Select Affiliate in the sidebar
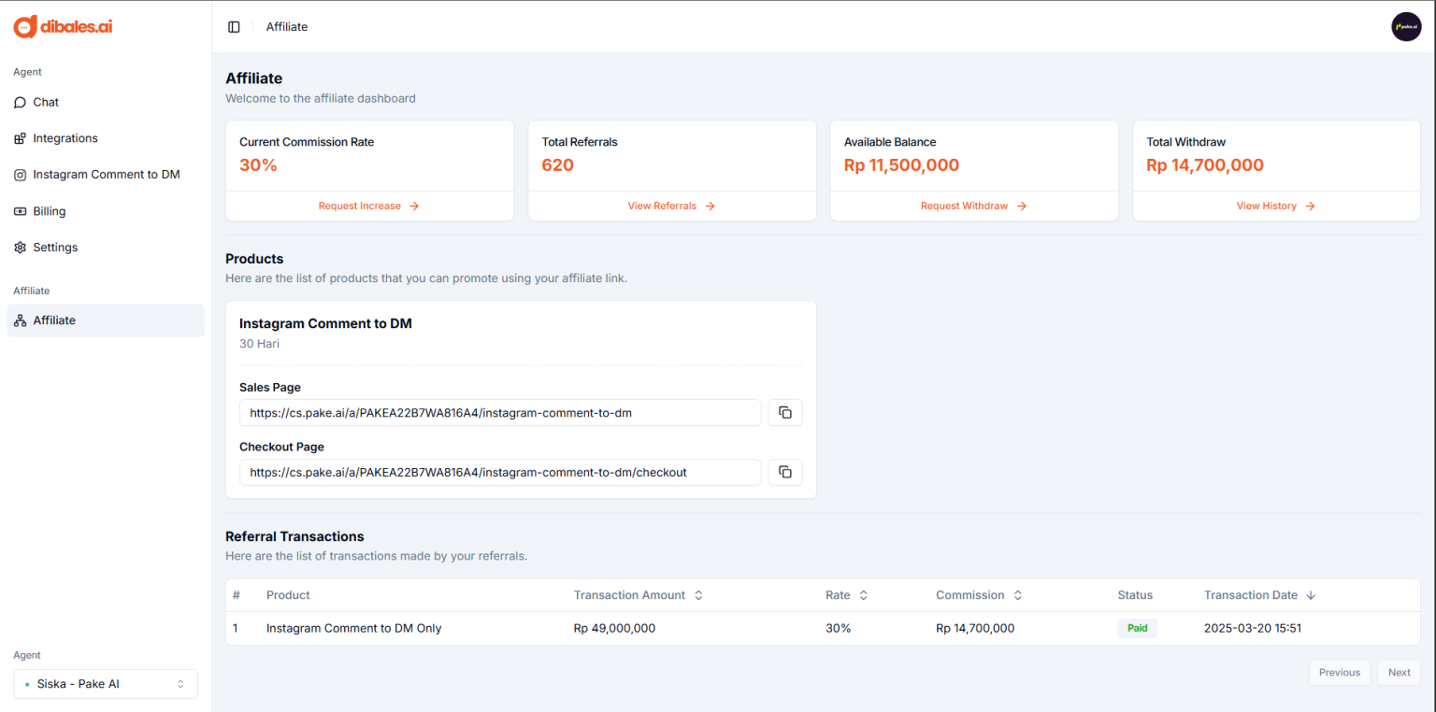 coord(54,320)
